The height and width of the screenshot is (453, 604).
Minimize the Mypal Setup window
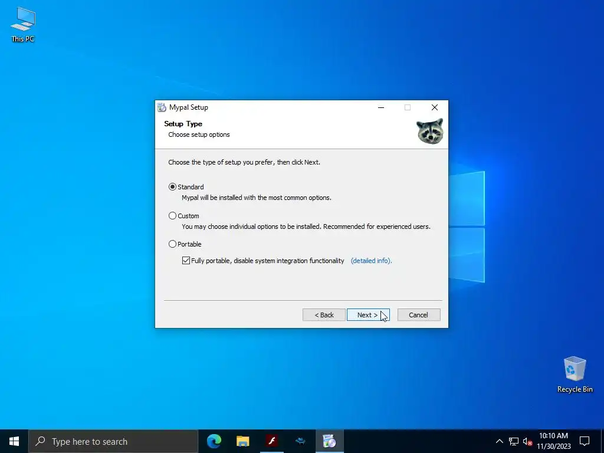[381, 107]
